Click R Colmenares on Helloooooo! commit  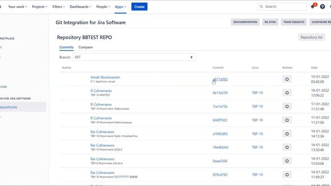point(101,104)
